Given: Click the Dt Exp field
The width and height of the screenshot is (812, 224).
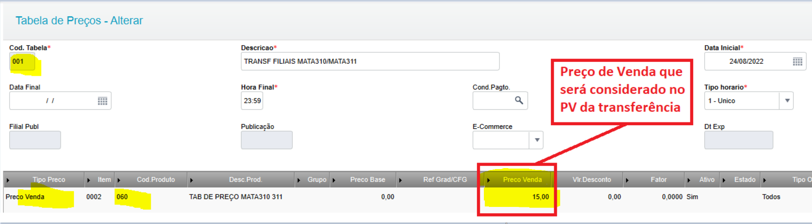Looking at the screenshot, I should pos(739,140).
